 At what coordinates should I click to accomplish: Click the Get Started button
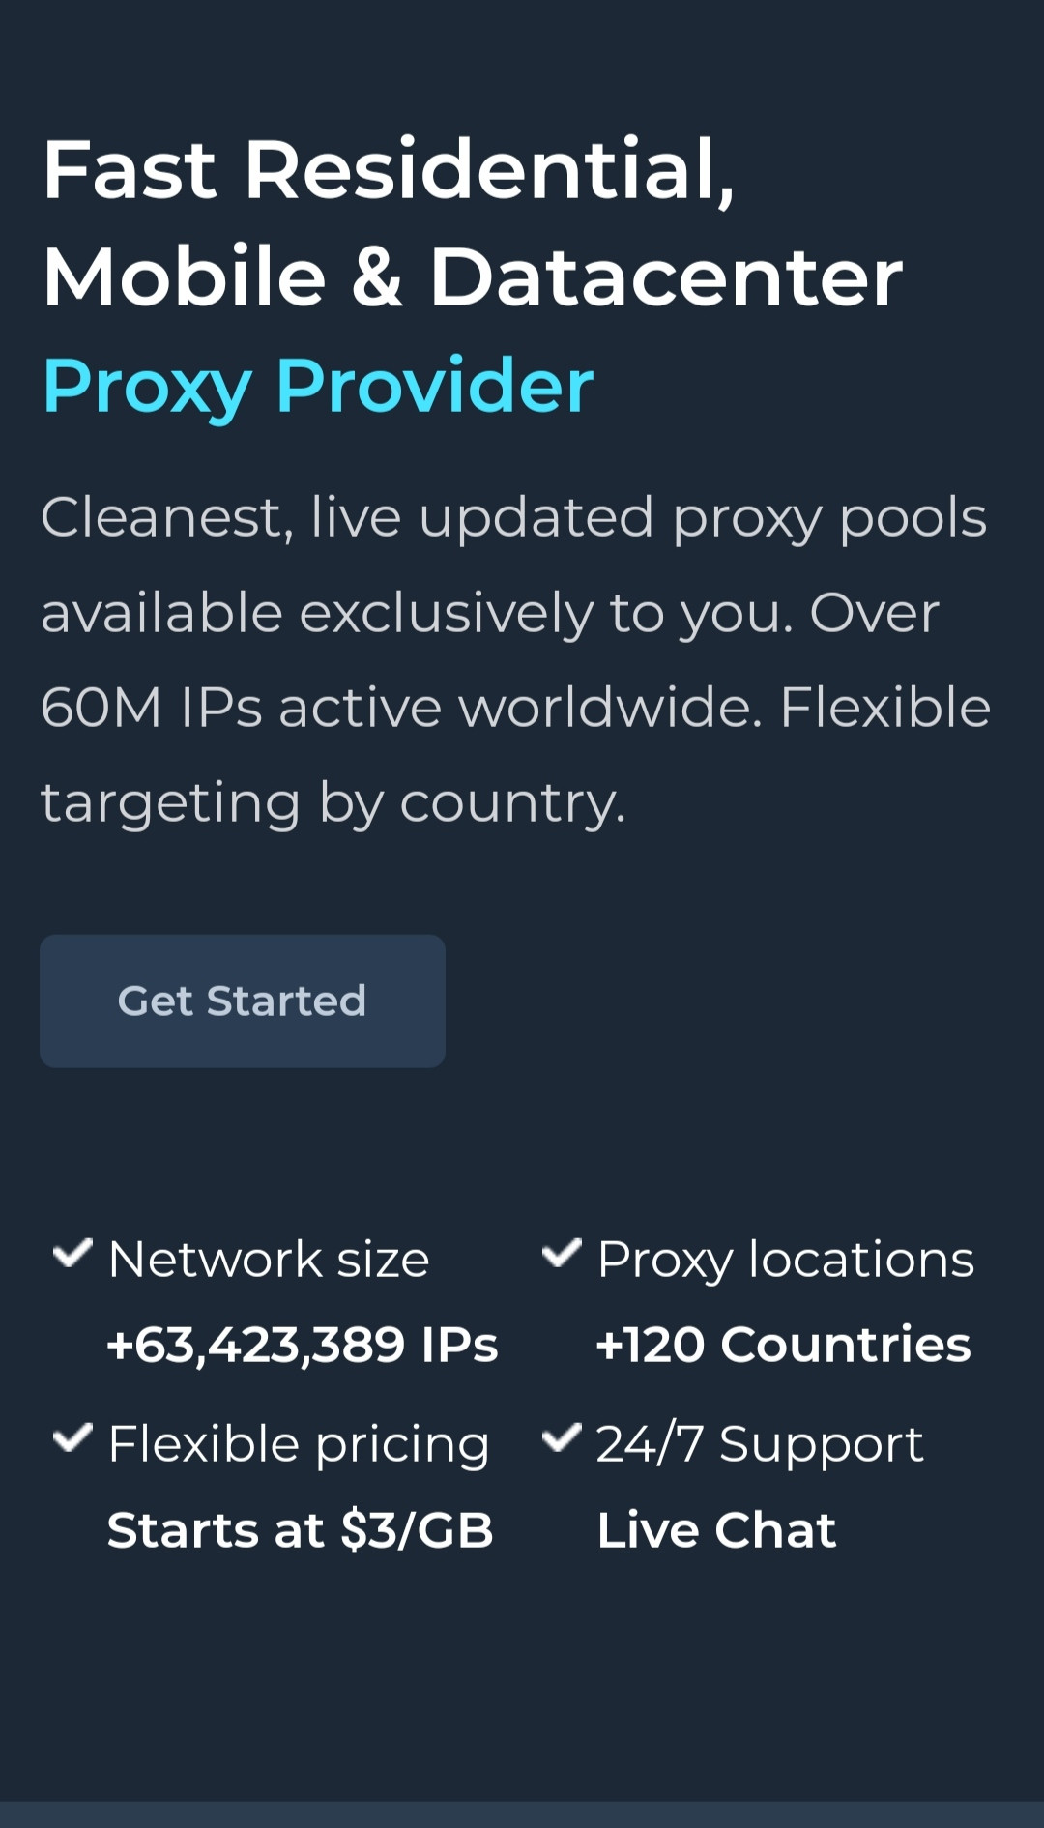(243, 1001)
